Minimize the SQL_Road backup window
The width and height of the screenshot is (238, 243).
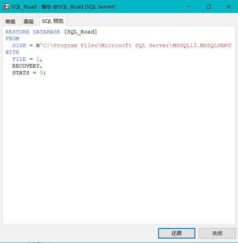coord(189,6)
